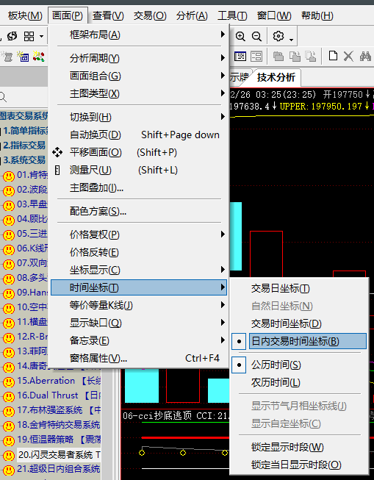Click the new window star icon
The width and height of the screenshot is (374, 480).
24,57
